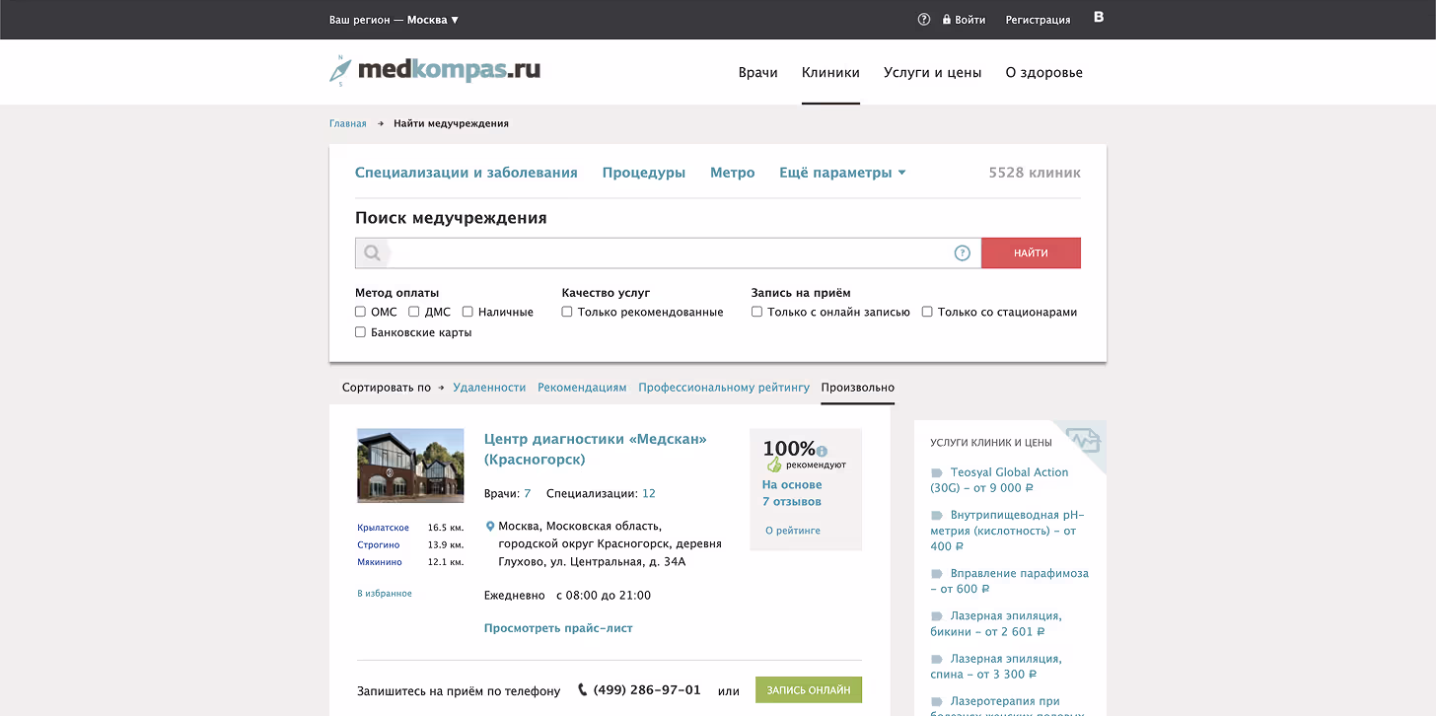Open Лазерная эпиляция, спина service link
The image size is (1436, 716).
pyautogui.click(x=996, y=666)
